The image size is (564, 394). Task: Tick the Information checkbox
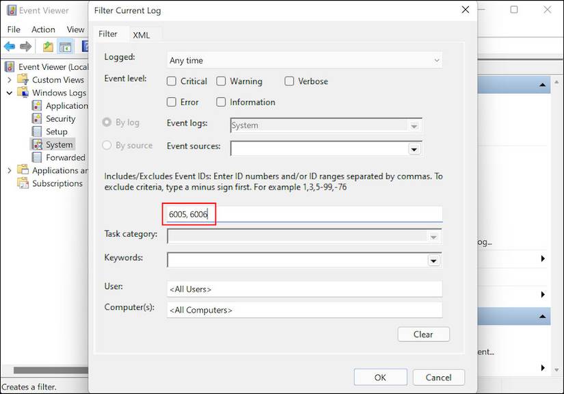(221, 103)
